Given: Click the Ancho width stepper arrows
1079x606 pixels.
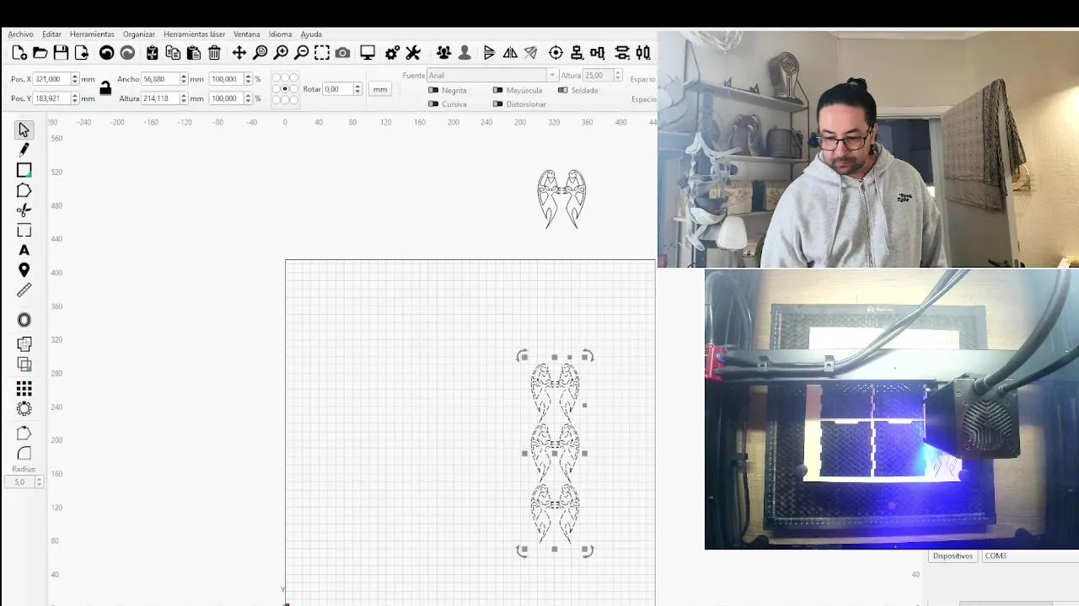Looking at the screenshot, I should (x=183, y=79).
